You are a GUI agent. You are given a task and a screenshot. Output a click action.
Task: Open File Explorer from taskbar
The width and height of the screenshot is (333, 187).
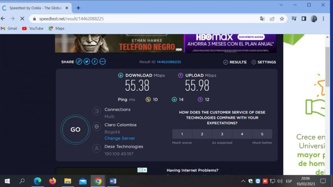point(68,181)
